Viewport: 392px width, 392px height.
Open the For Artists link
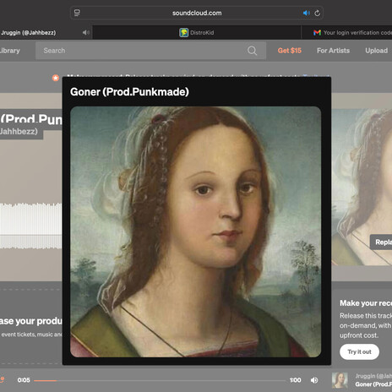click(333, 51)
